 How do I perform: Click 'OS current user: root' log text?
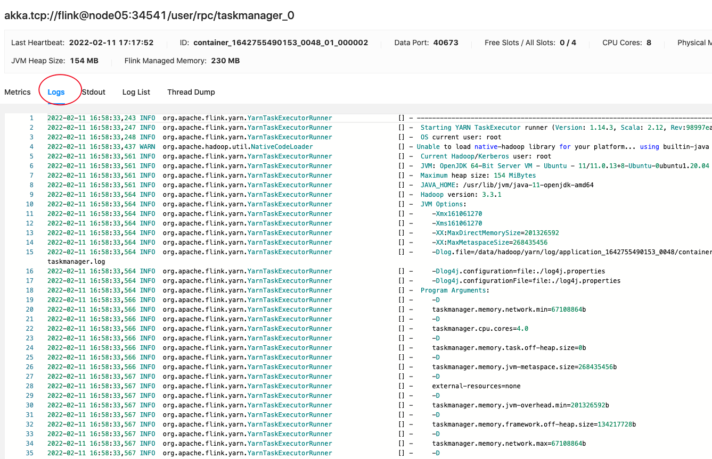[461, 137]
